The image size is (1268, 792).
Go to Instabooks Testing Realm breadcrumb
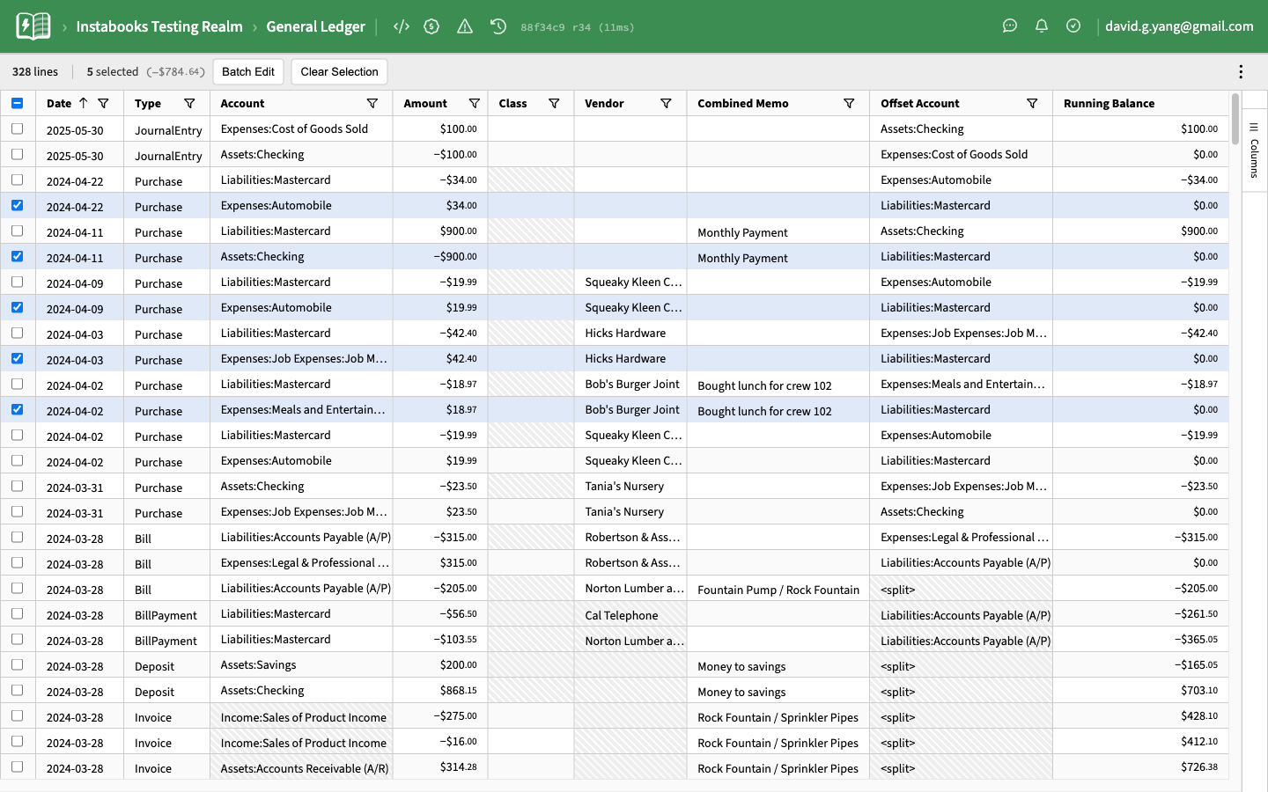tap(159, 26)
